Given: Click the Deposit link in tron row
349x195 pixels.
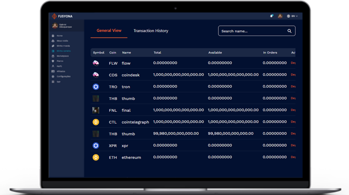Looking at the screenshot, I should [x=293, y=86].
